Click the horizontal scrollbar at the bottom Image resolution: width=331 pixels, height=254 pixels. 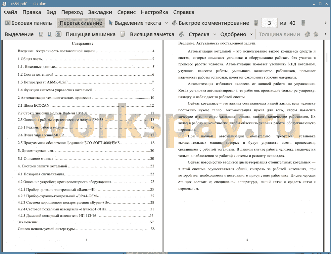pos(147,253)
